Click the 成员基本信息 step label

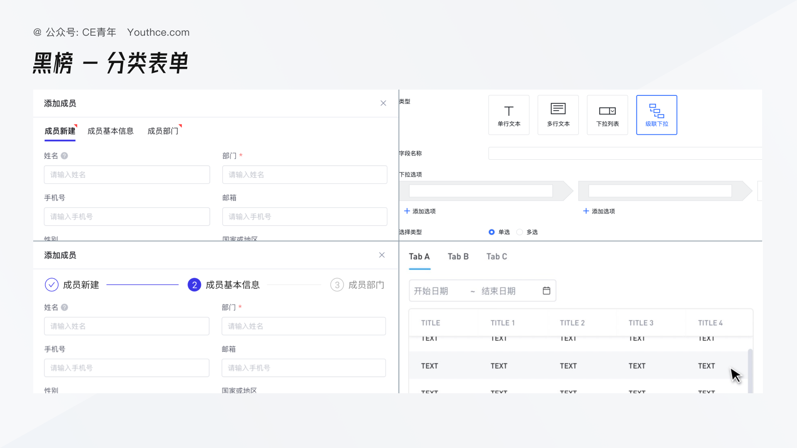coord(233,285)
